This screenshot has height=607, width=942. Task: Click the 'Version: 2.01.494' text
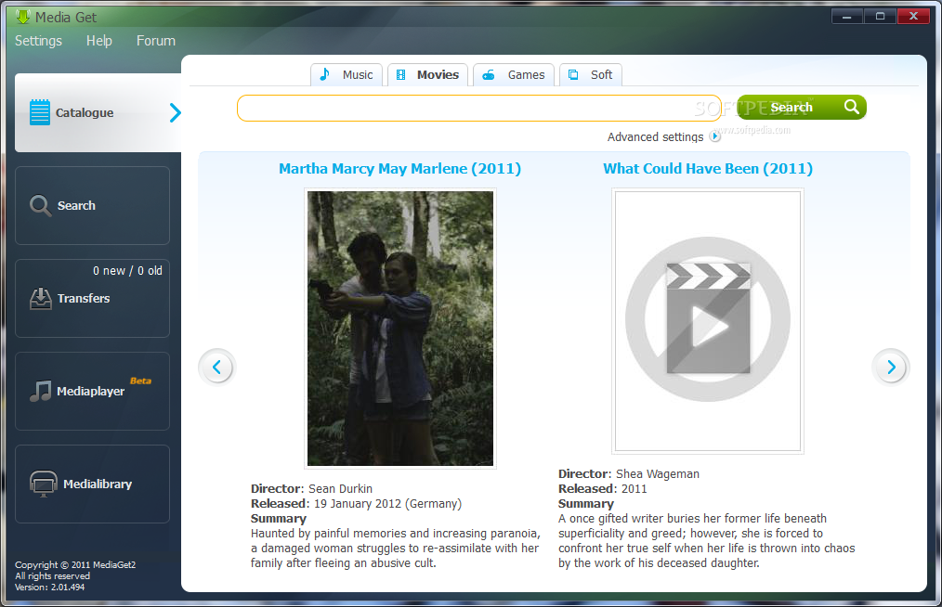(x=50, y=588)
